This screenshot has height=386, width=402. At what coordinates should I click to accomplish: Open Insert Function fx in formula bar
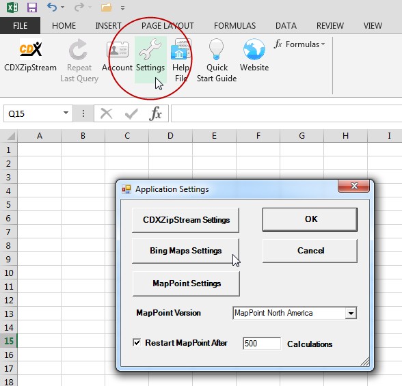pos(155,113)
